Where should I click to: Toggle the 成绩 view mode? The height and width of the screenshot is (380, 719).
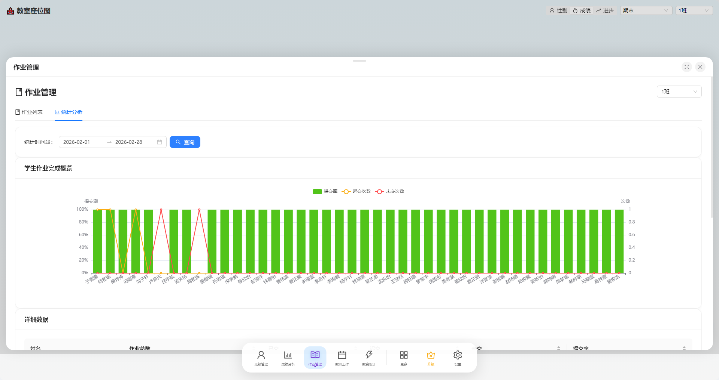(582, 10)
